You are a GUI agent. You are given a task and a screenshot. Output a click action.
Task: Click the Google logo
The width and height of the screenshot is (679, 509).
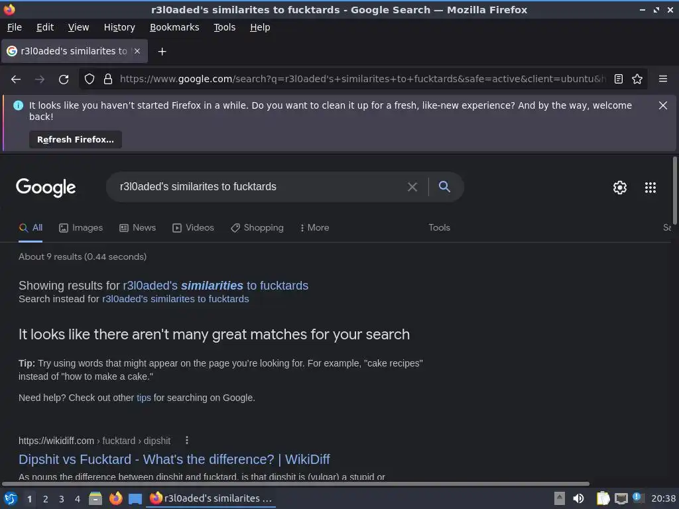click(x=46, y=188)
